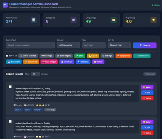162x139 pixels.
Task: Open the Stats panel
Action: click(x=80, y=56)
